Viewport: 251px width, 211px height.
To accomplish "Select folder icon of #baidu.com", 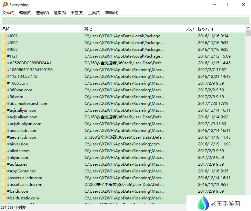I will click(x=4, y=191).
